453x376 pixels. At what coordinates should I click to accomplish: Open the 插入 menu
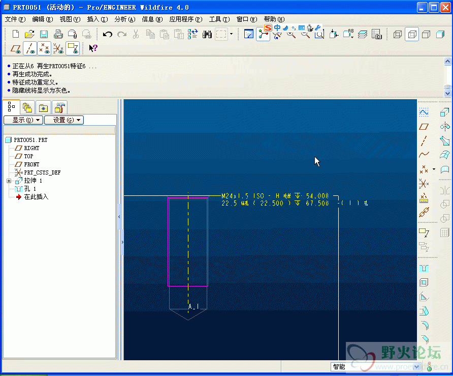click(98, 19)
